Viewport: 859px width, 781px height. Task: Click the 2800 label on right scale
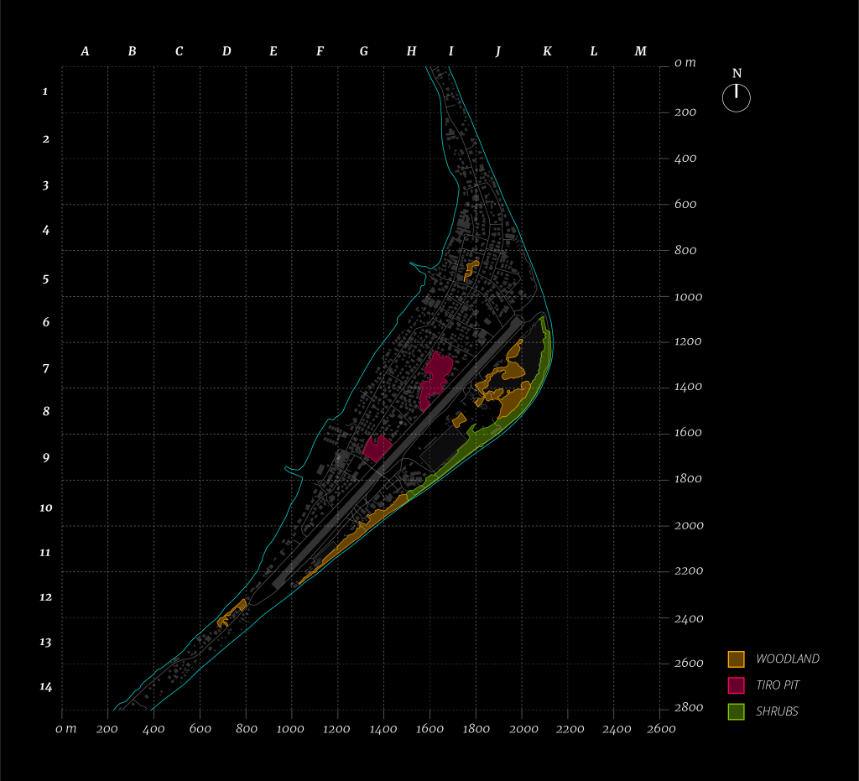(x=687, y=708)
